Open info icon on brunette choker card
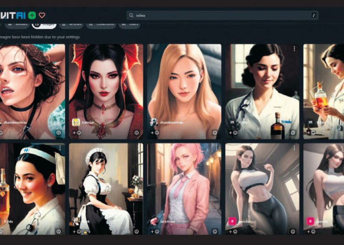344x245 pixels. click(x=58, y=133)
